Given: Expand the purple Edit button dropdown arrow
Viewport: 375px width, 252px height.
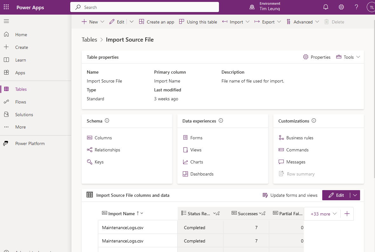Looking at the screenshot, I should (355, 195).
